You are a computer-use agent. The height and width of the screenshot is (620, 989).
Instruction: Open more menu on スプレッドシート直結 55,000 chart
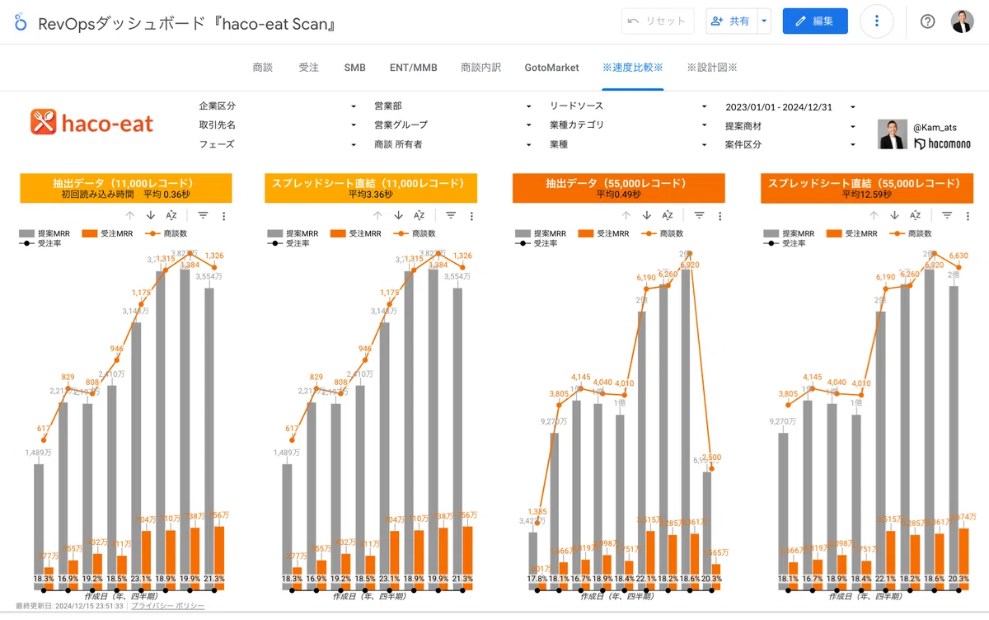tap(968, 216)
